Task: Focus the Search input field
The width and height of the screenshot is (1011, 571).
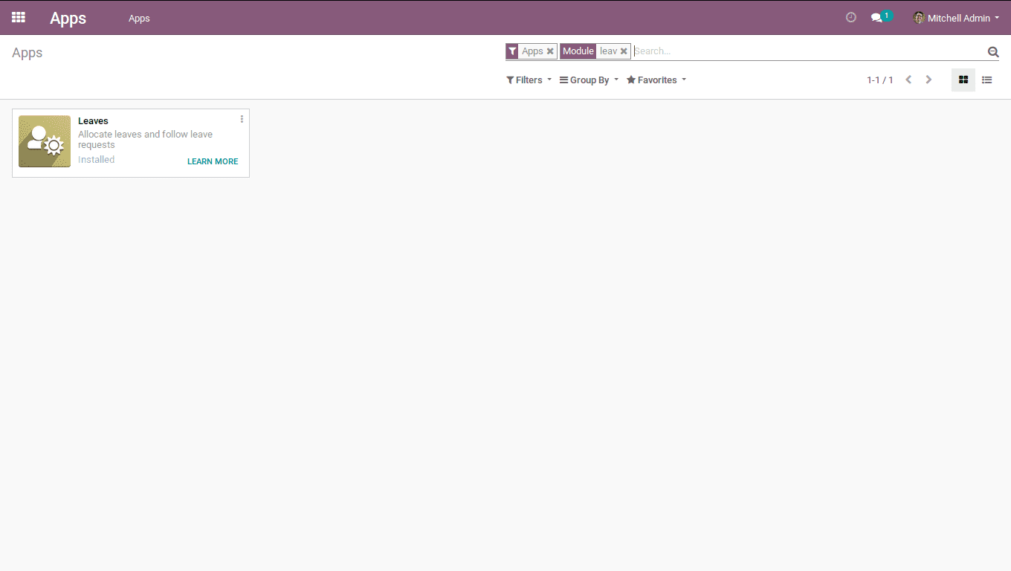Action: [x=809, y=51]
